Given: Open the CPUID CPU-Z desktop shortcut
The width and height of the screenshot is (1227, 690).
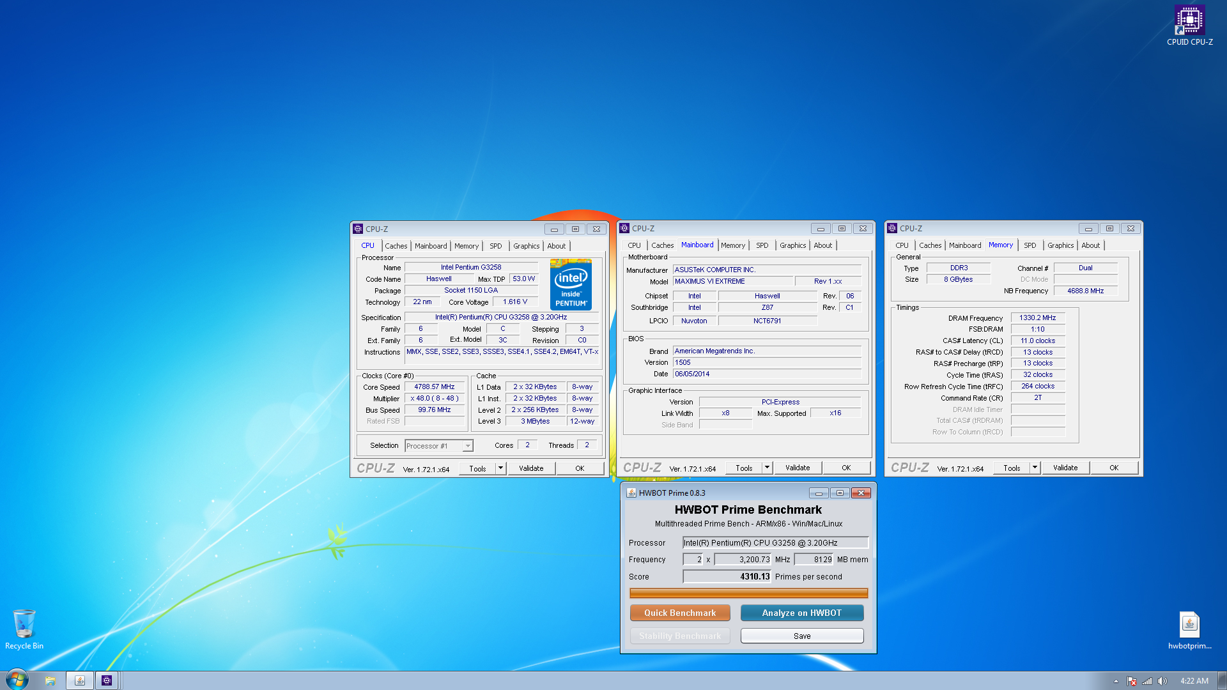Looking at the screenshot, I should (x=1189, y=26).
